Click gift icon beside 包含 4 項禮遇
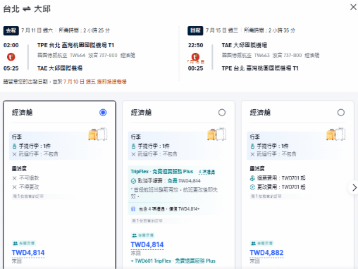Image resolution: width=358 pixels, height=269 pixels. pos(133,209)
